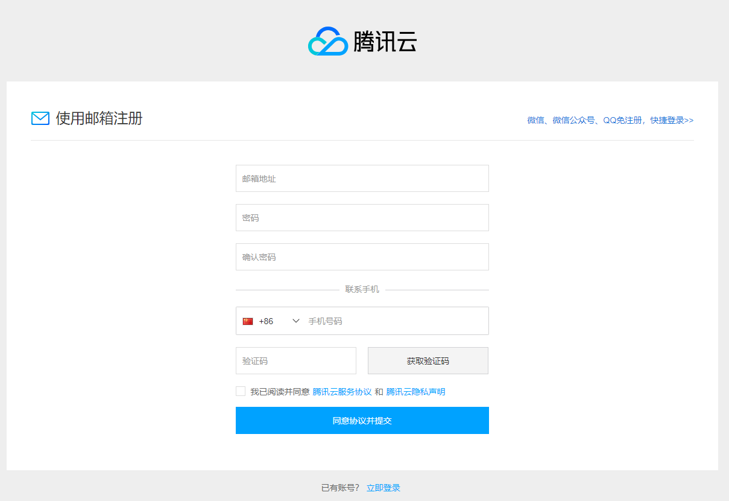Viewport: 729px width, 501px height.
Task: Click the 立即登录 login link
Action: (x=383, y=488)
